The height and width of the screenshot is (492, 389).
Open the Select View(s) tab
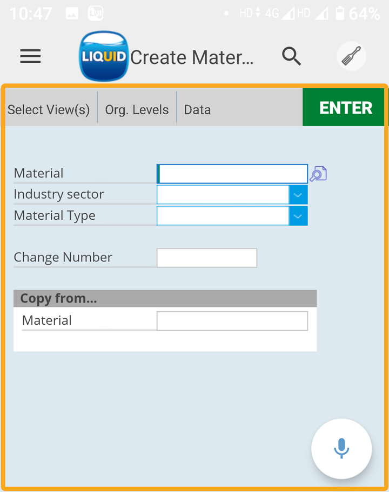coord(49,110)
